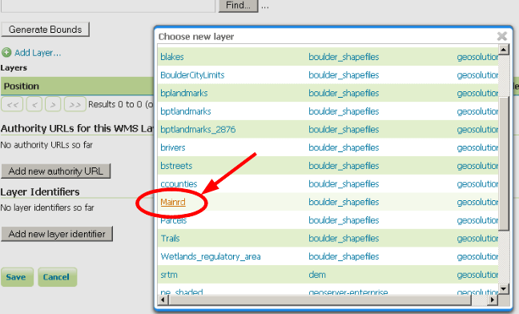Open the Add Layer... link

pos(38,53)
